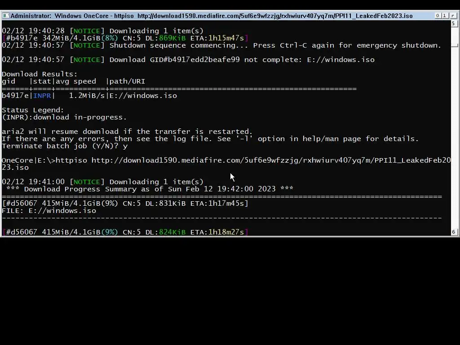
Task: Click the 'FILE: E://windows.iso' line
Action: 49,211
